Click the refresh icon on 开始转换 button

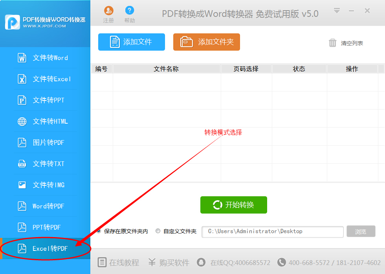218,205
